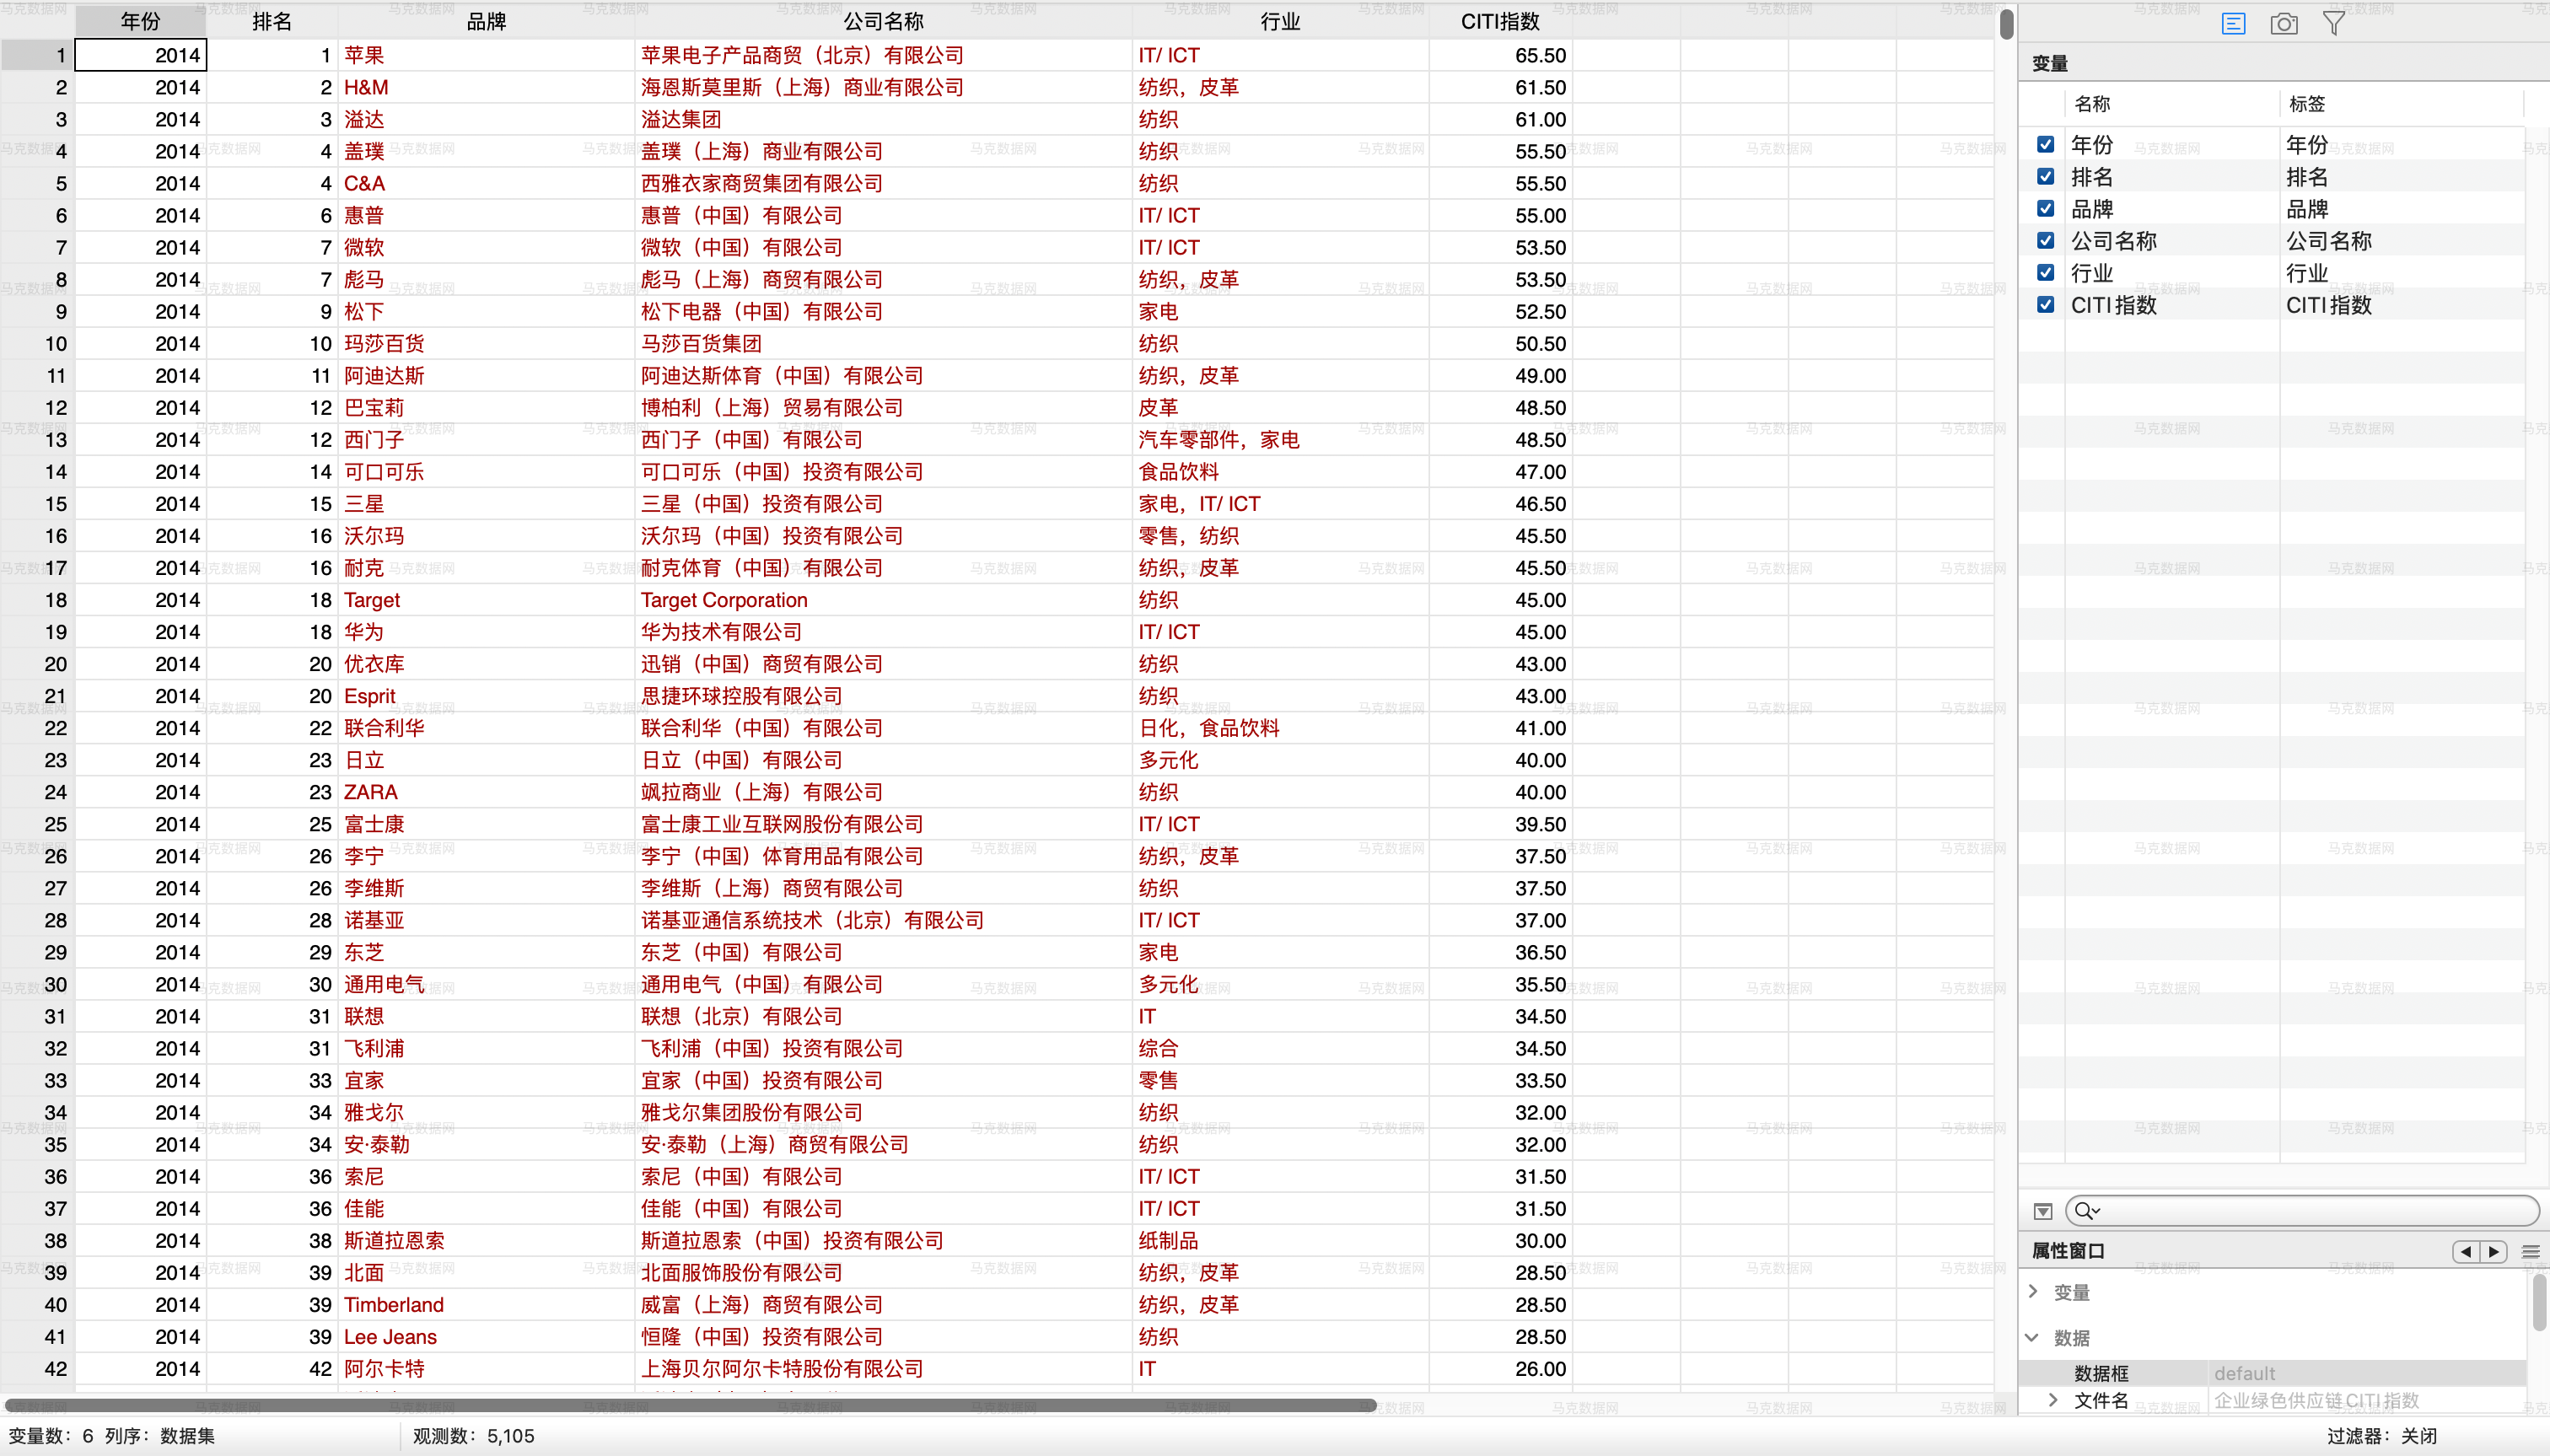Click the default data frame value
The width and height of the screenshot is (2550, 1456).
pos(2244,1373)
